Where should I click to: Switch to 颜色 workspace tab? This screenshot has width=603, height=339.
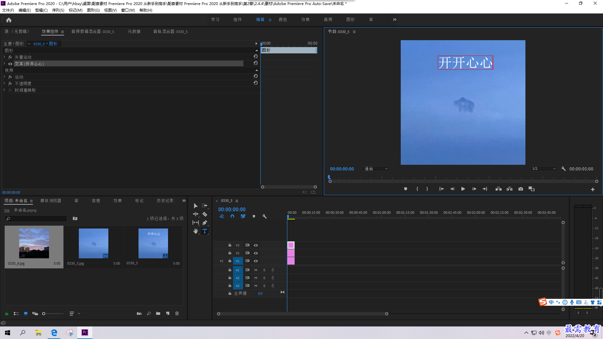point(283,19)
